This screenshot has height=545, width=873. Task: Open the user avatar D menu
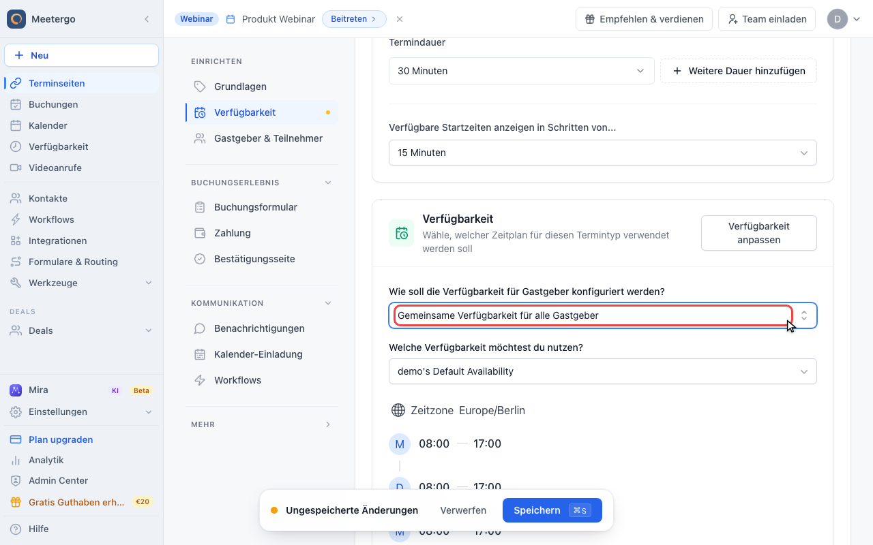pos(844,19)
